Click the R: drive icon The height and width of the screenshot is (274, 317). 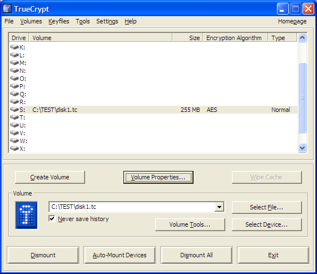coord(14,102)
